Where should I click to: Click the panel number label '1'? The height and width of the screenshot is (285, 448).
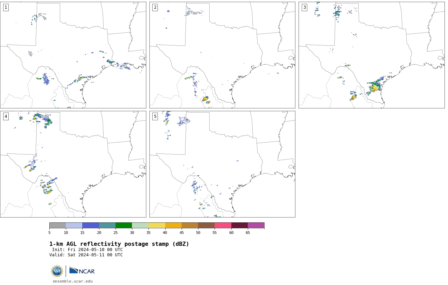[x=6, y=7]
